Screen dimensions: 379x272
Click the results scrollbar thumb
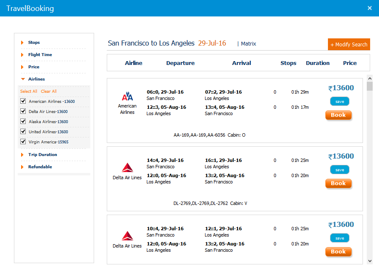370,86
